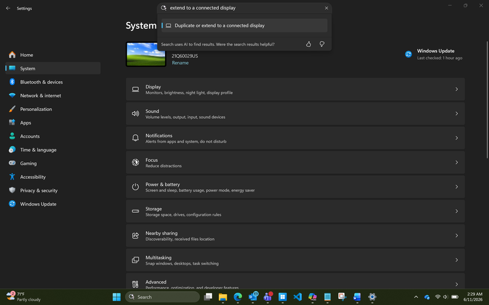Image resolution: width=489 pixels, height=305 pixels.
Task: Clear the search box with the X
Action: click(326, 8)
